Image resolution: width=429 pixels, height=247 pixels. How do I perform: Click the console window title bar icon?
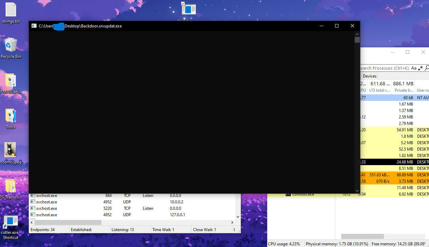[x=34, y=26]
